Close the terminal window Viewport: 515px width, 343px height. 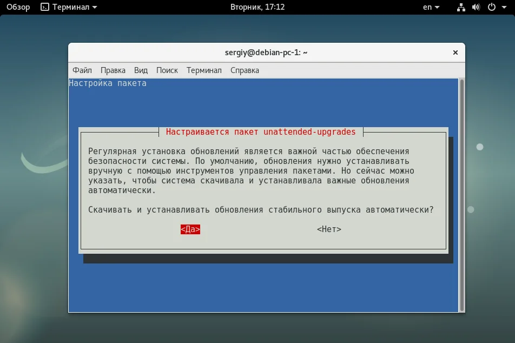[455, 52]
